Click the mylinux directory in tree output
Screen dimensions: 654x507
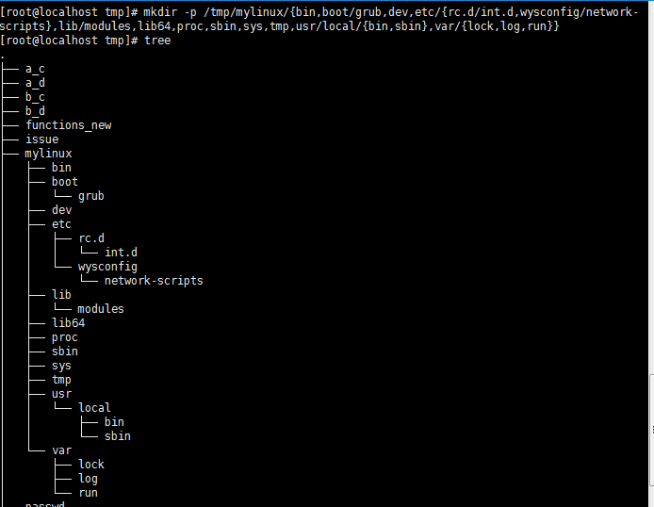click(x=48, y=154)
